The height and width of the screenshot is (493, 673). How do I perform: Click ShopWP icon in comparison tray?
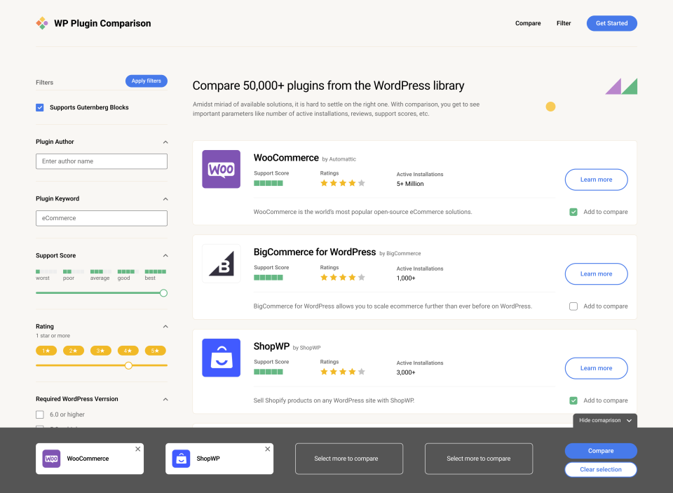pyautogui.click(x=181, y=459)
